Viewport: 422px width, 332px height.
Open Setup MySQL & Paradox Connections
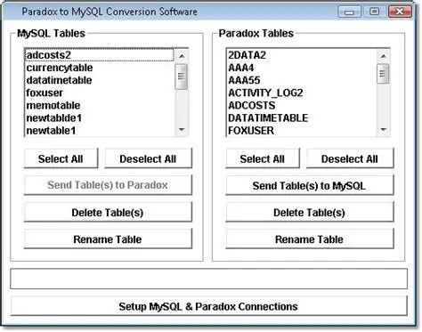[x=208, y=306]
